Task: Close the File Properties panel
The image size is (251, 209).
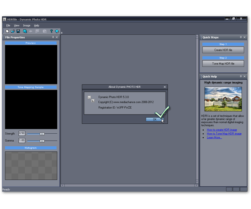Action: coord(56,37)
